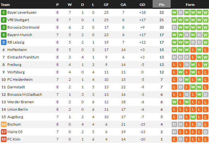Click Bayer Leverkusen's rank 1 position badge
The width and height of the screenshot is (209, 143).
coord(3,12)
